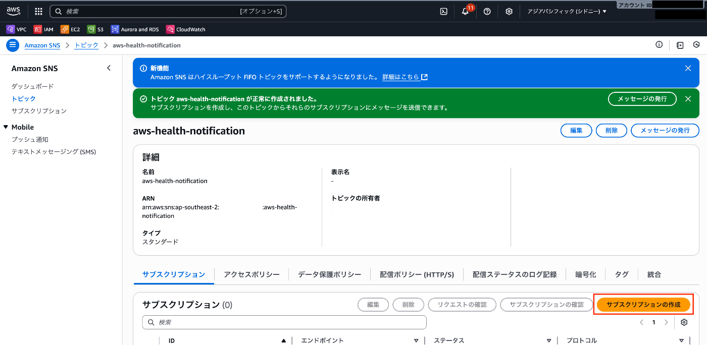
Task: Select page number 1 in pagination
Action: click(653, 322)
